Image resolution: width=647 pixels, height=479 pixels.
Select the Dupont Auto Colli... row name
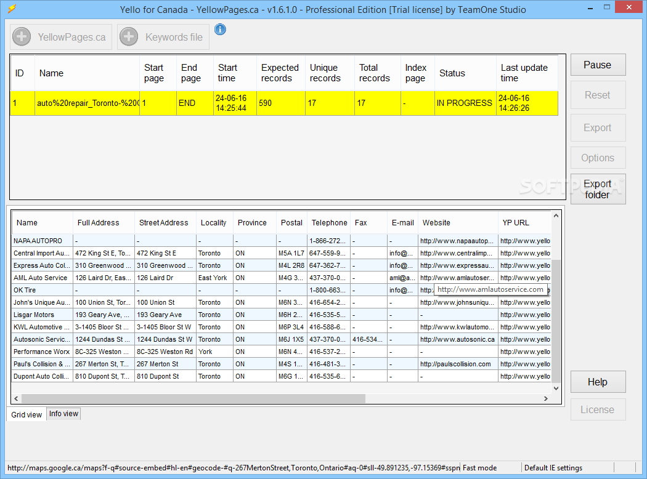coord(41,376)
